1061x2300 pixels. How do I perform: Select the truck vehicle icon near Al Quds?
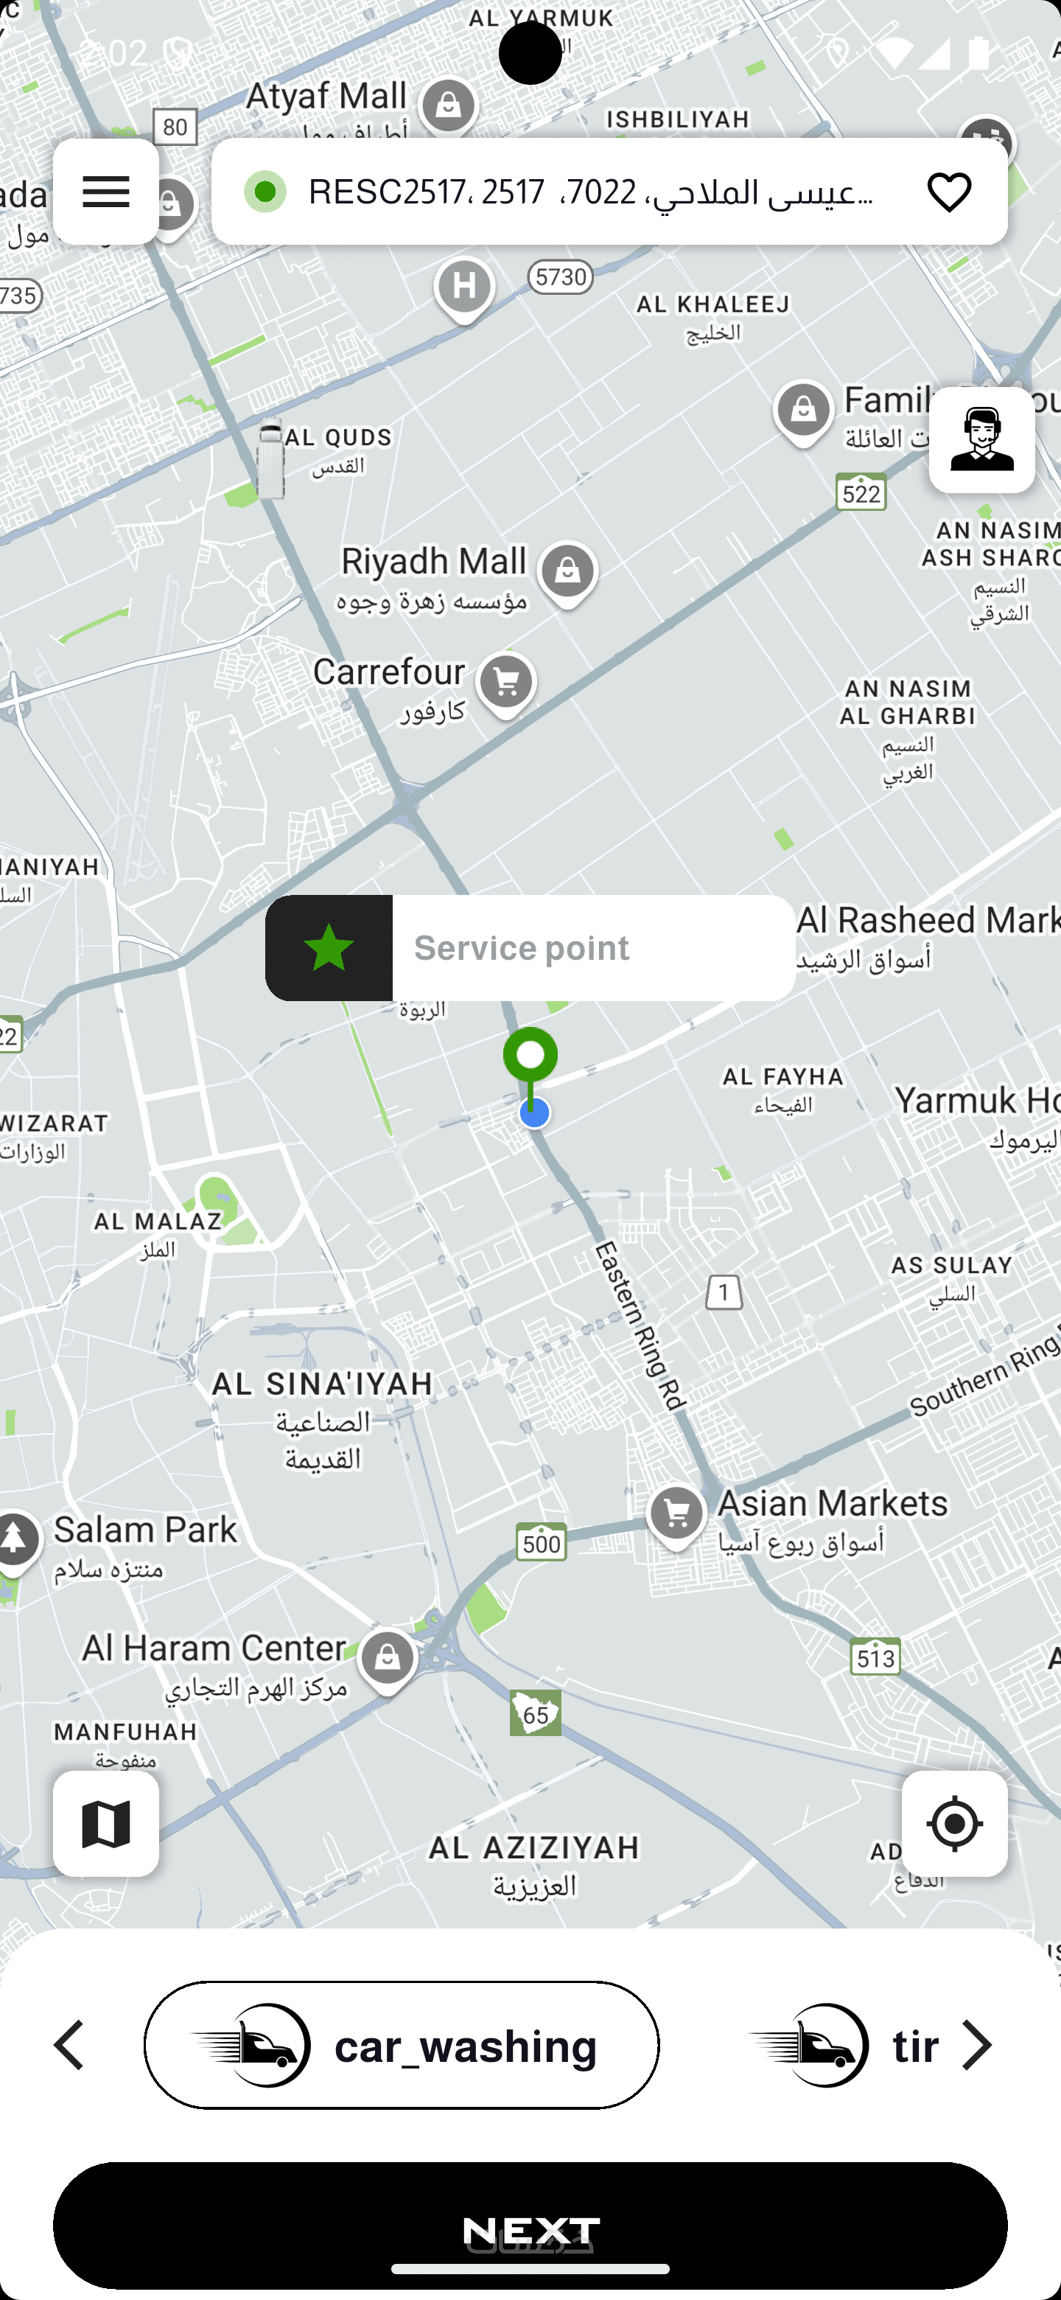tap(270, 458)
